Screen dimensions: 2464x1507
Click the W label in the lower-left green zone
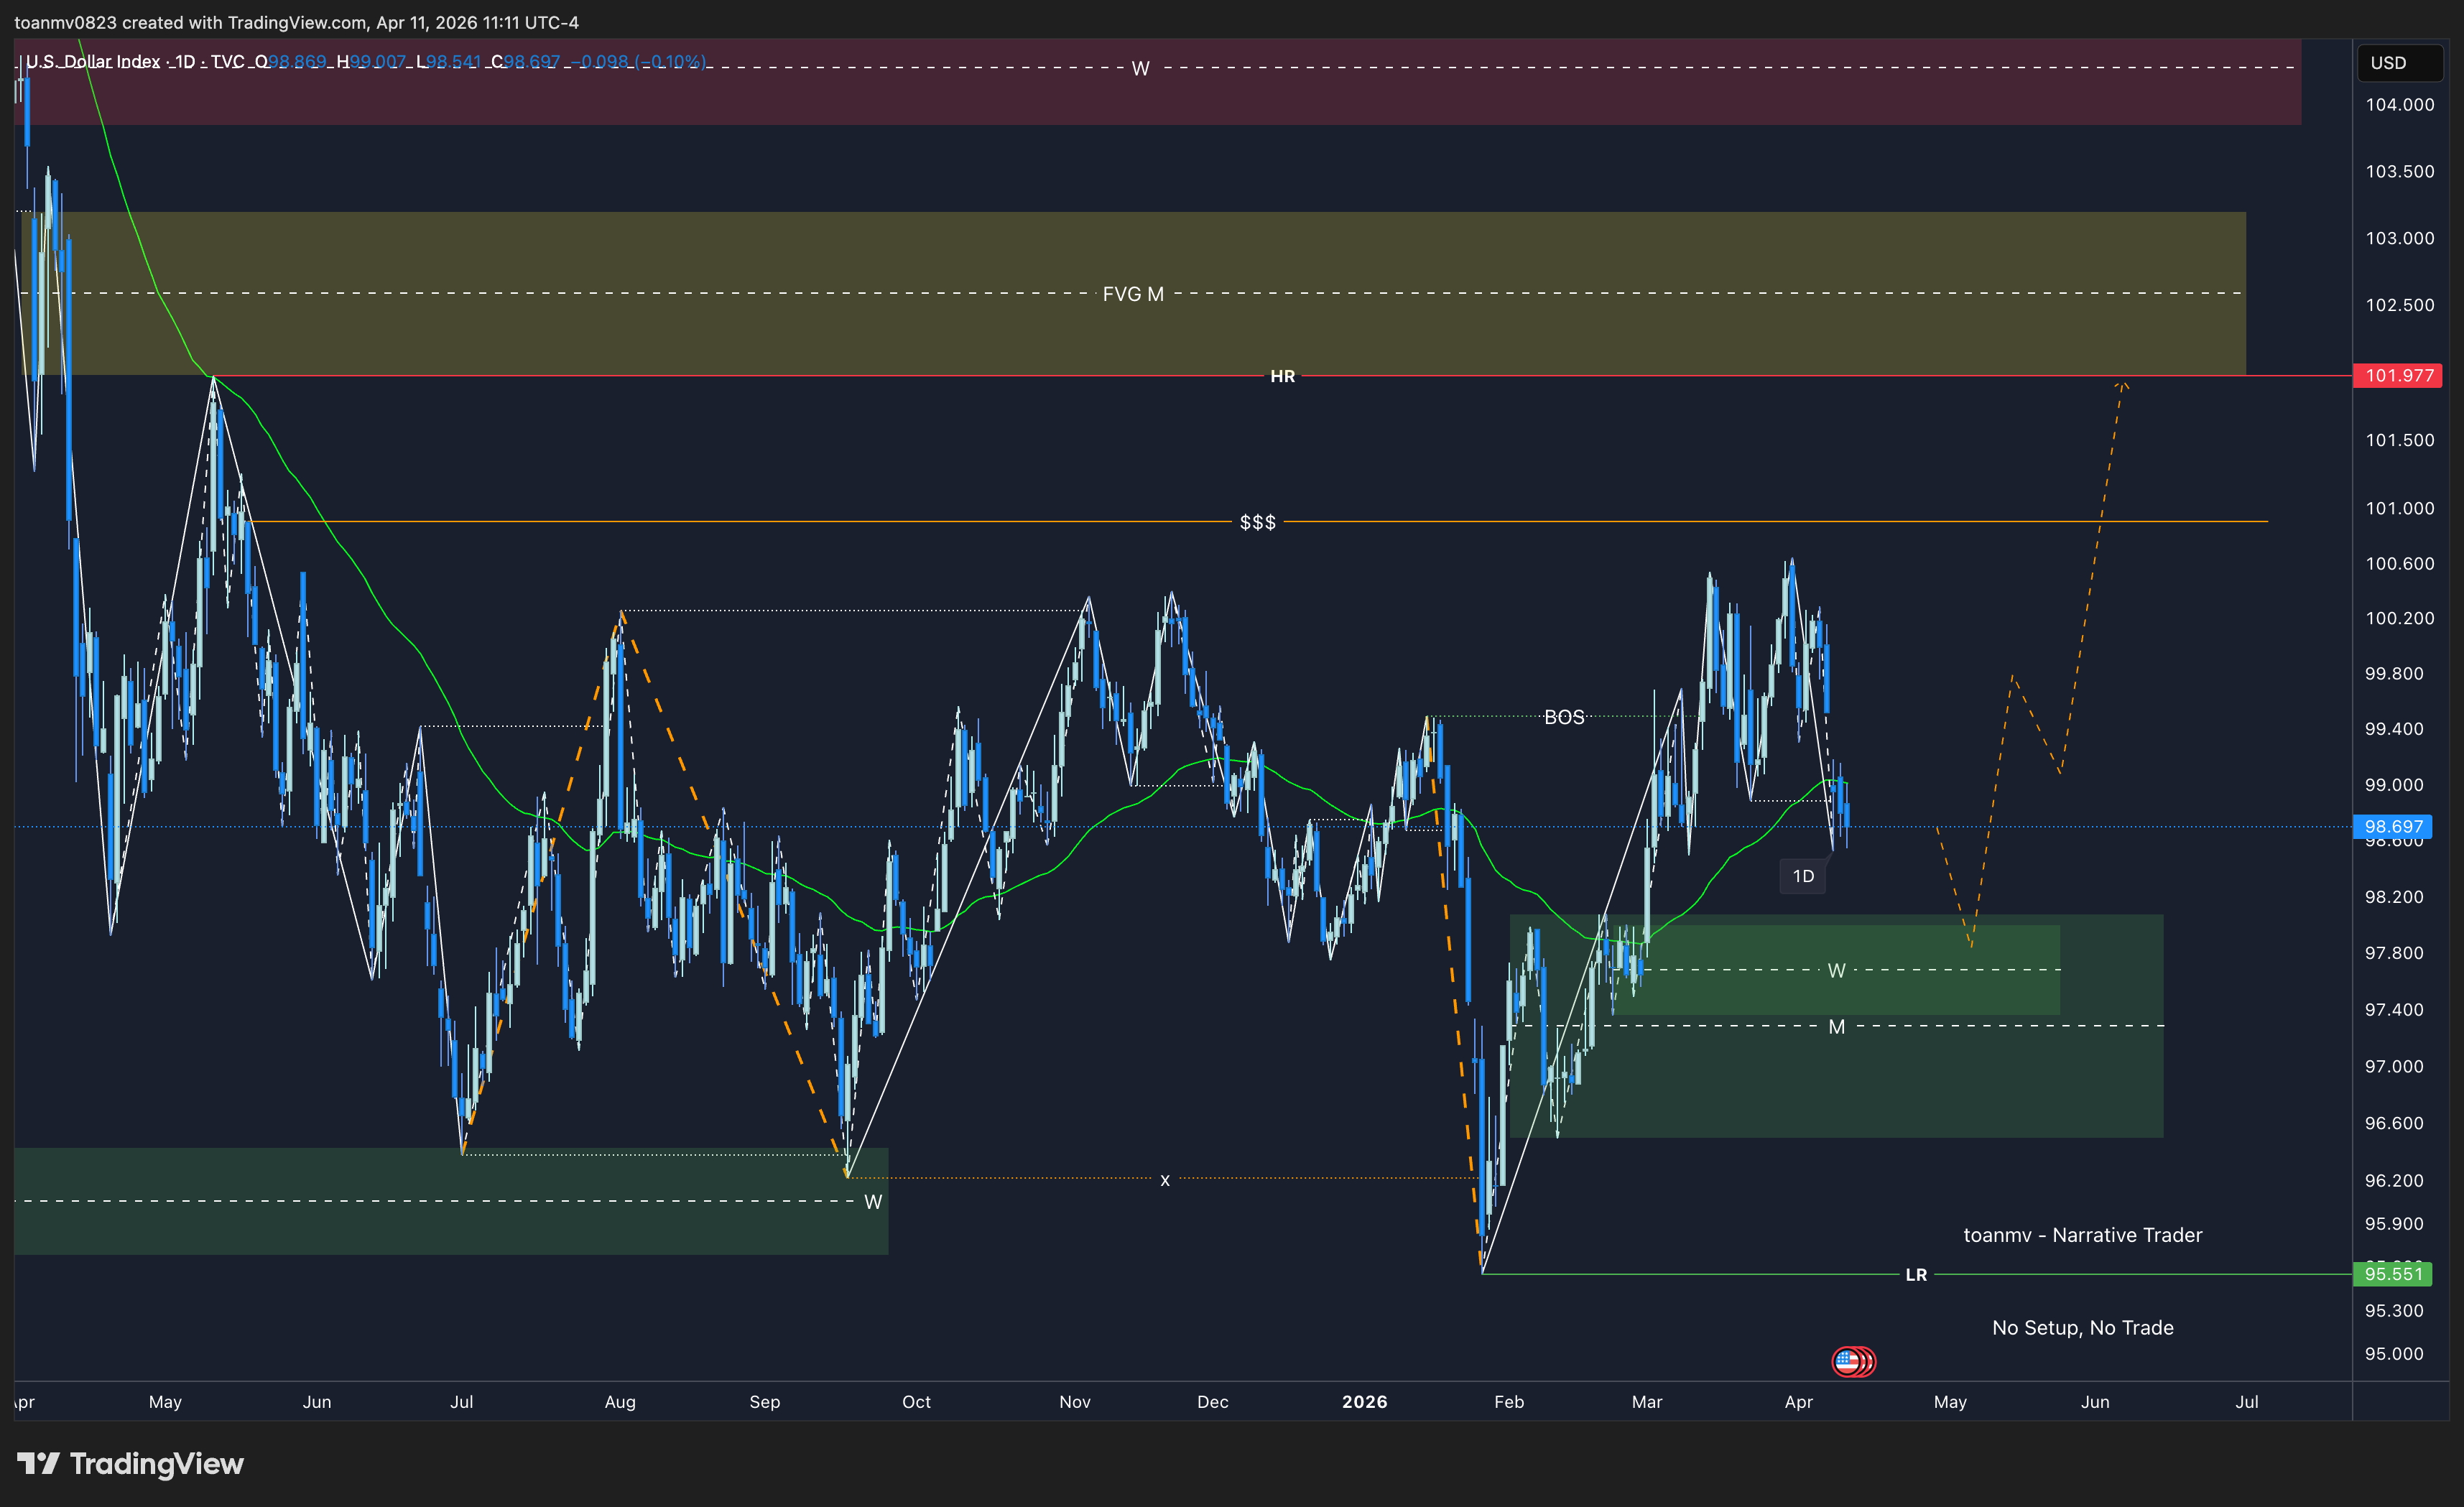pyautogui.click(x=873, y=1202)
